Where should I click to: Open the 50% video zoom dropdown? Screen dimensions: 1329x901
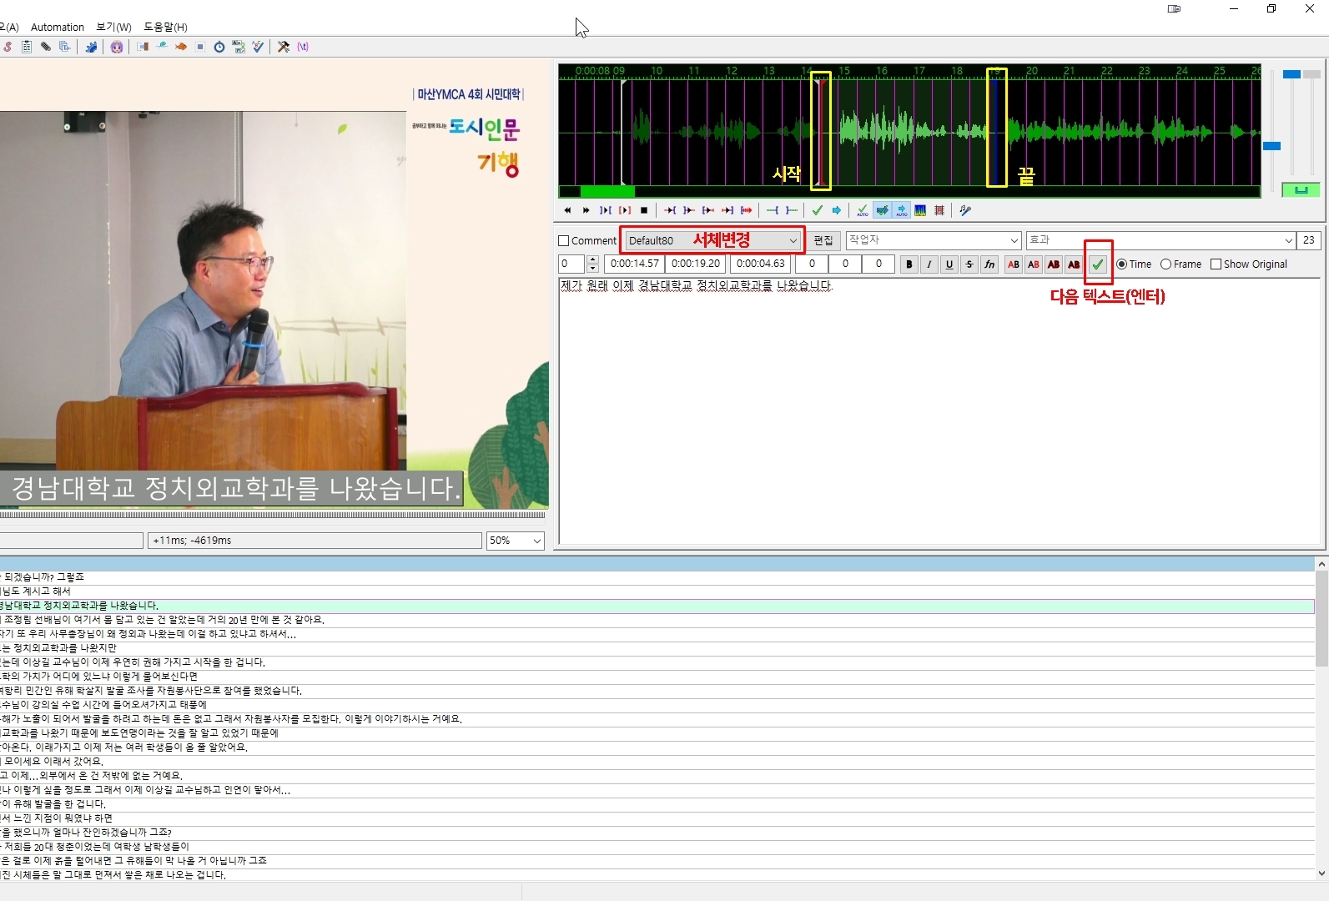(x=516, y=541)
